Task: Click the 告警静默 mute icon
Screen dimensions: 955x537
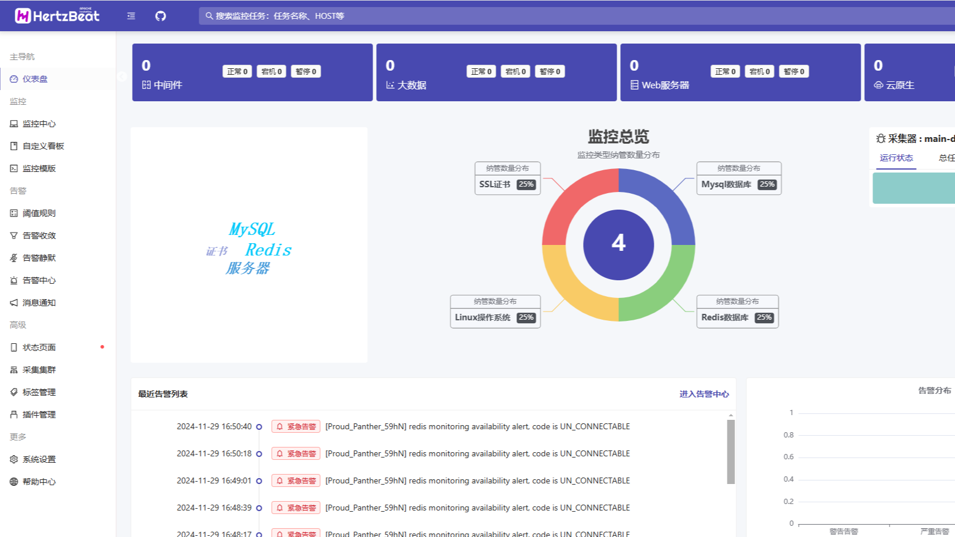Action: pos(14,258)
